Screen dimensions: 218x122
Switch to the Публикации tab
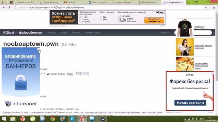pos(50,2)
